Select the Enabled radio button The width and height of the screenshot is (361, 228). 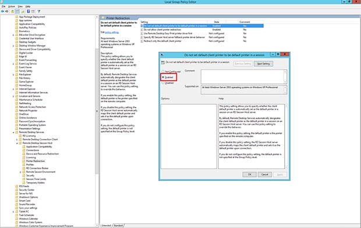pyautogui.click(x=163, y=77)
